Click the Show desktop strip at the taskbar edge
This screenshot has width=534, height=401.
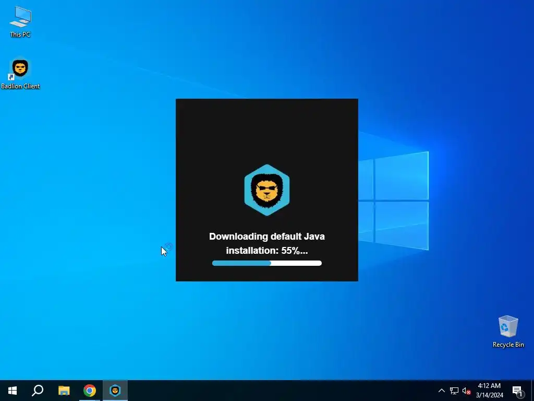click(532, 391)
